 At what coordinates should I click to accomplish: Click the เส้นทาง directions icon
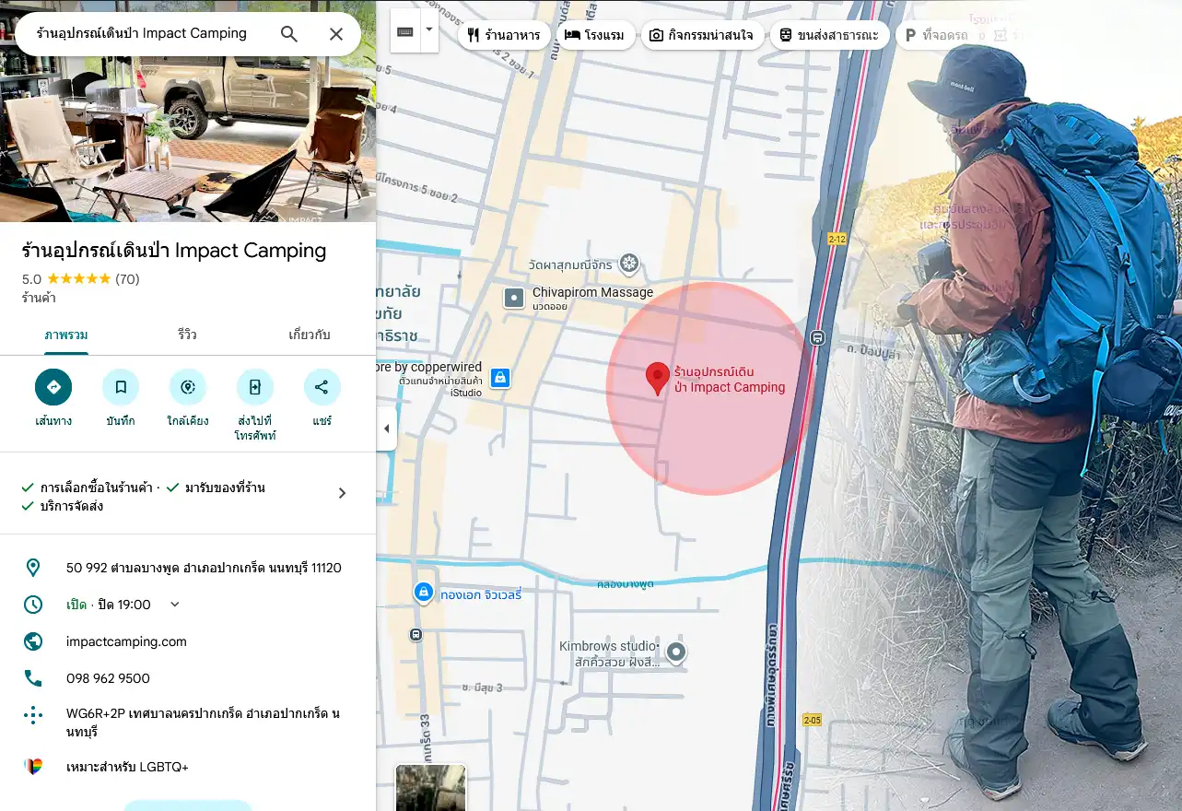coord(53,387)
